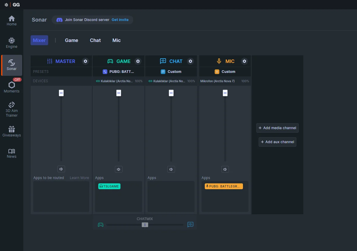The image size is (357, 251).
Task: Click the PRESETS label in MASTER column
Action: click(41, 72)
